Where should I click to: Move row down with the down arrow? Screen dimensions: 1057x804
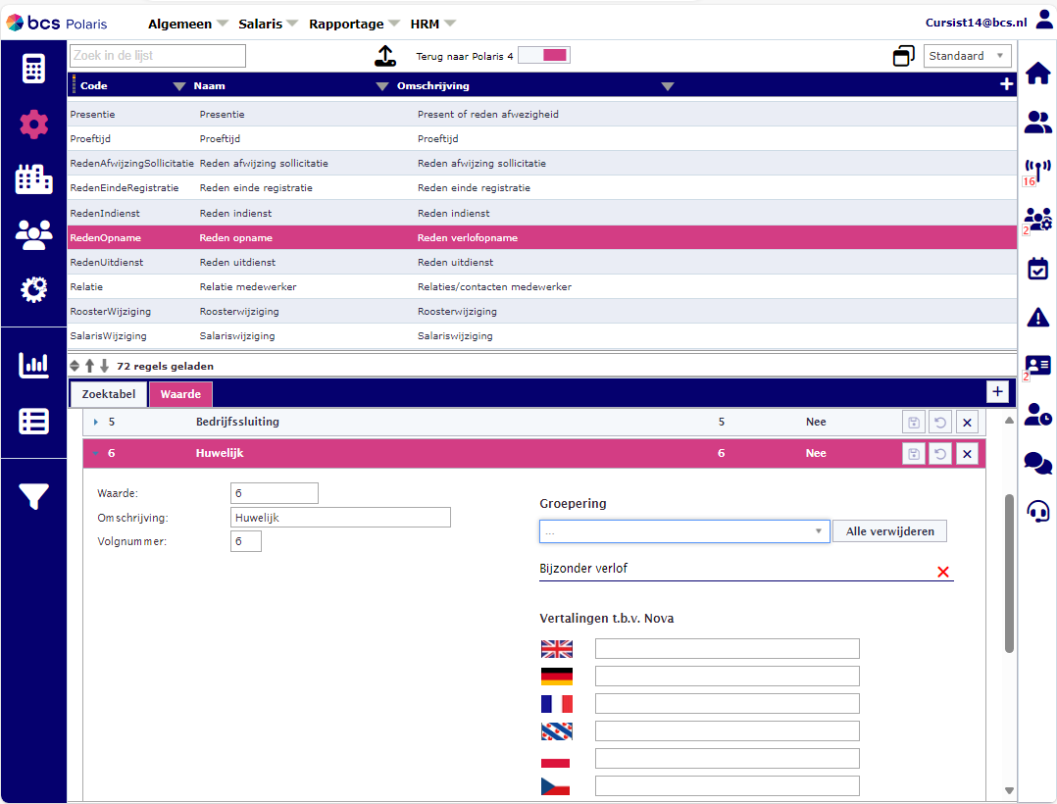pos(105,366)
